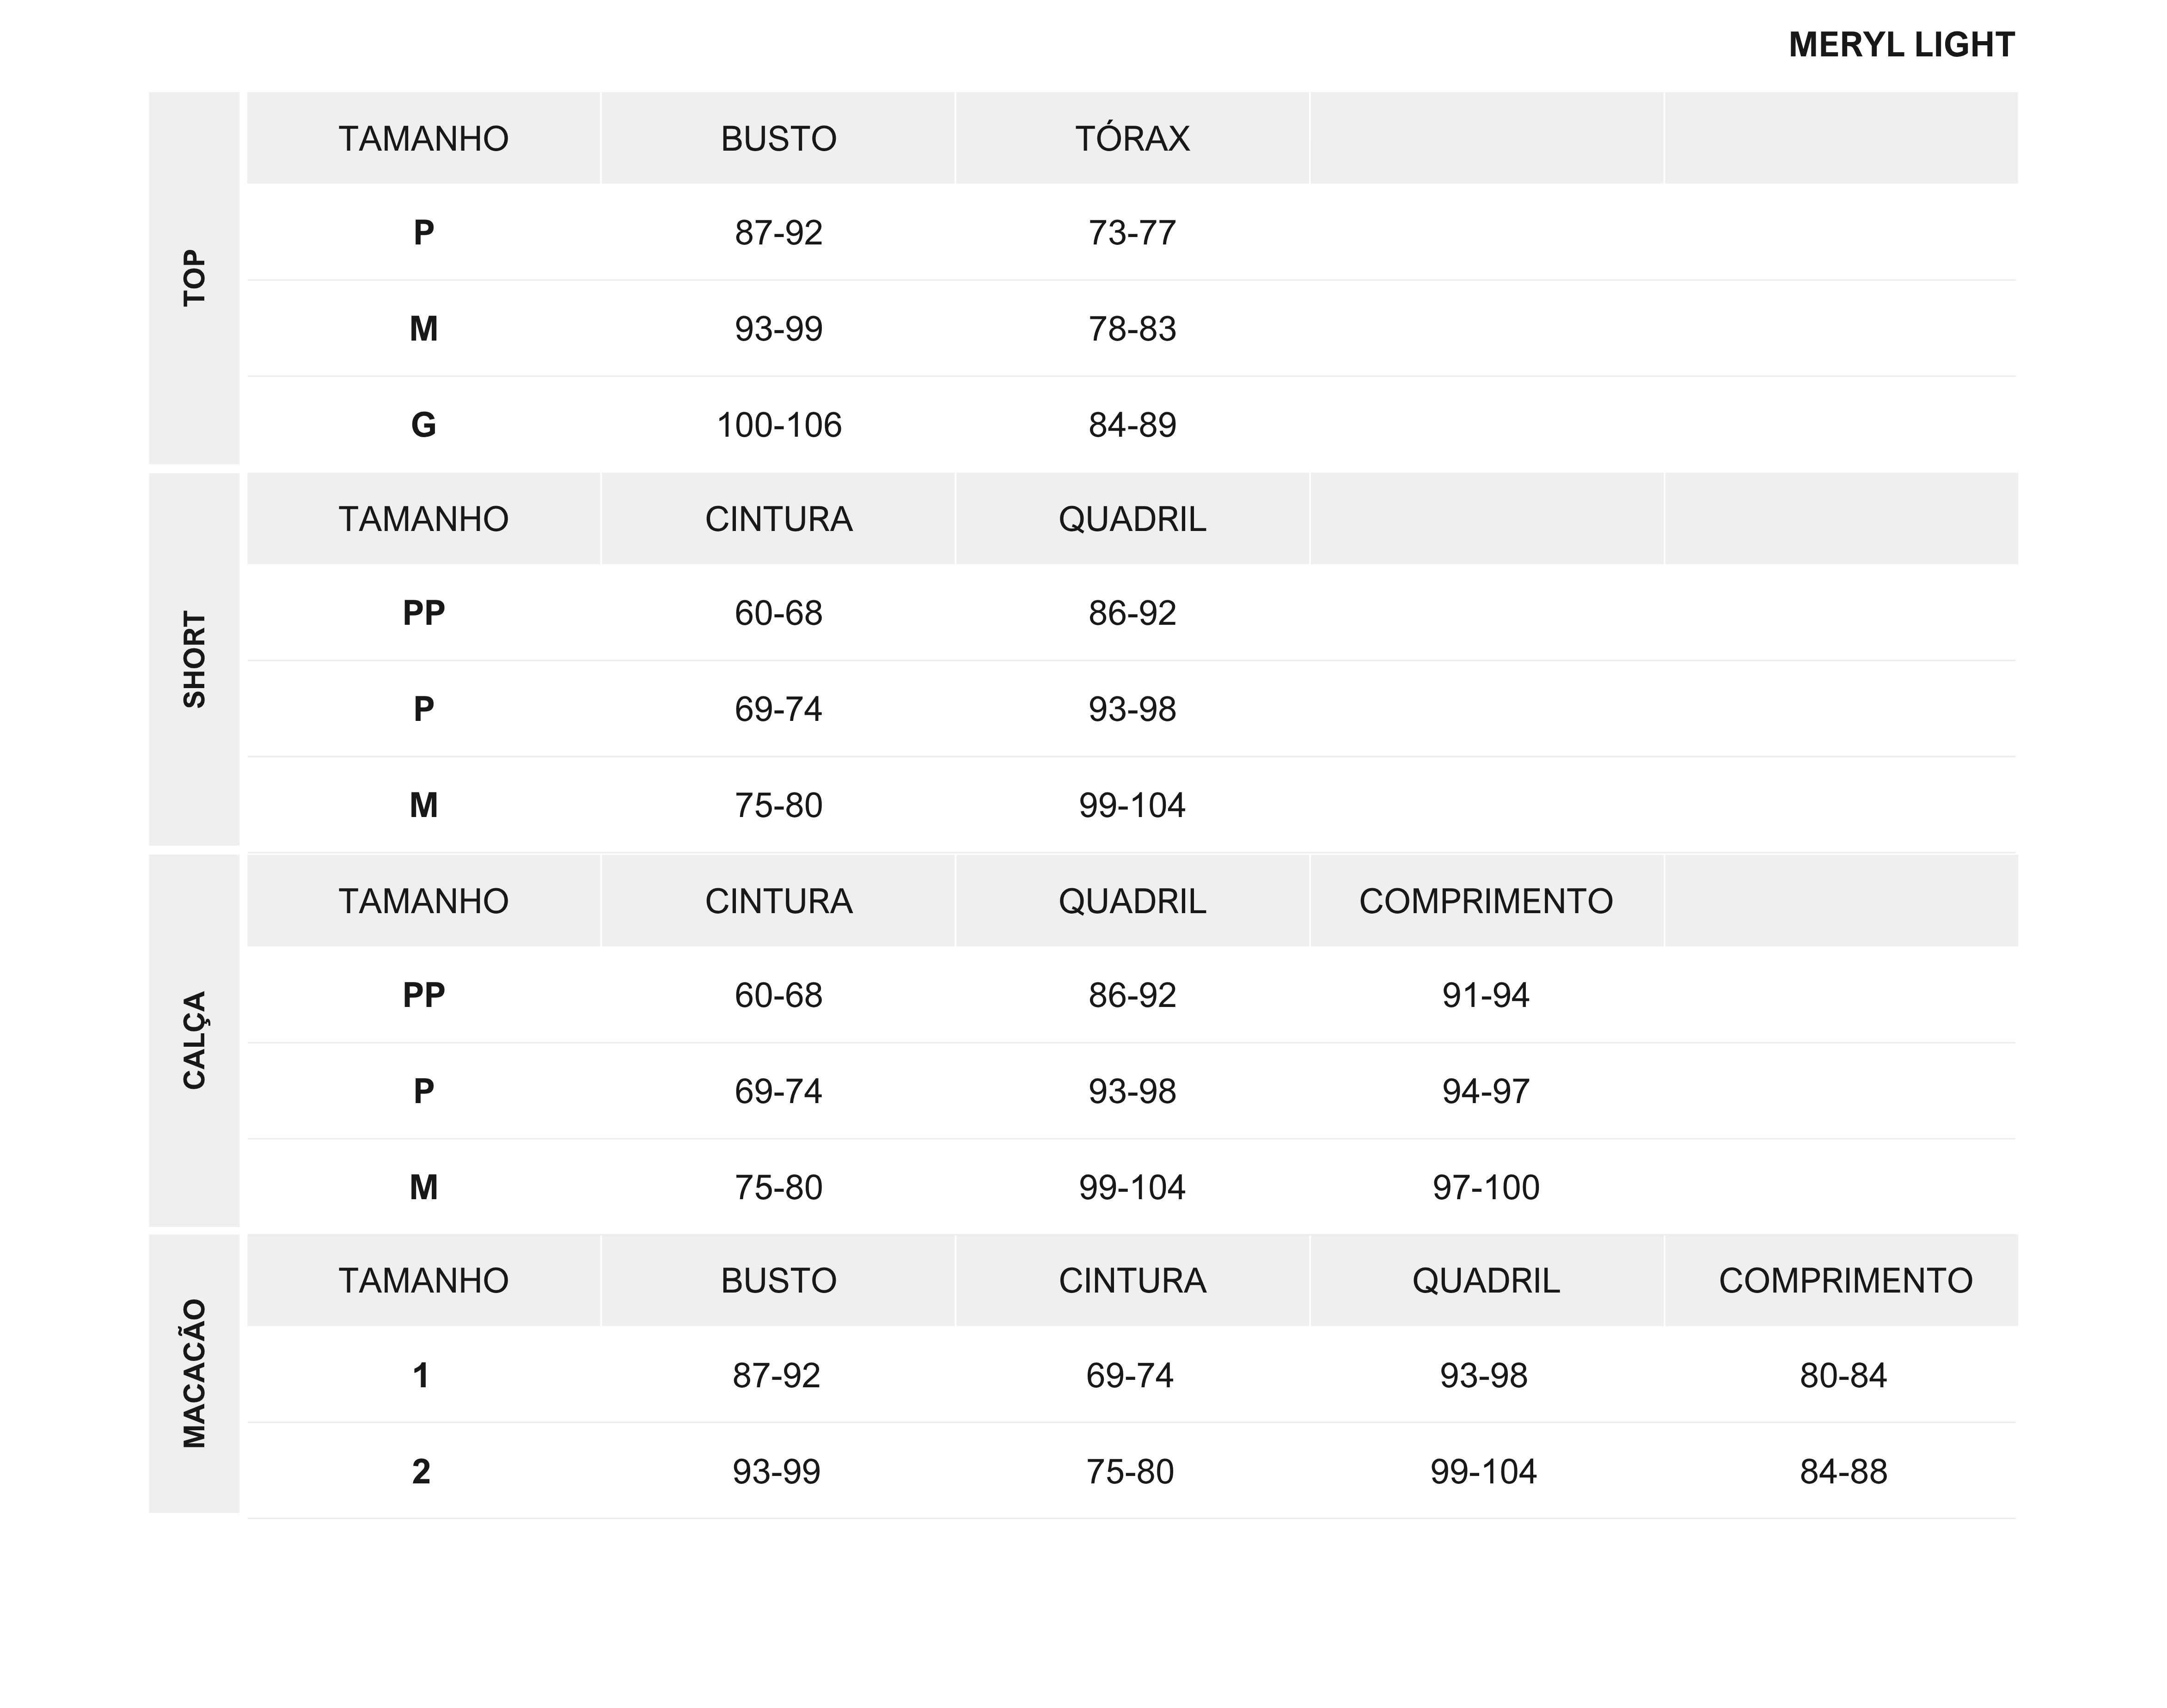
Task: Click the 100-106 busto value
Action: 778,425
